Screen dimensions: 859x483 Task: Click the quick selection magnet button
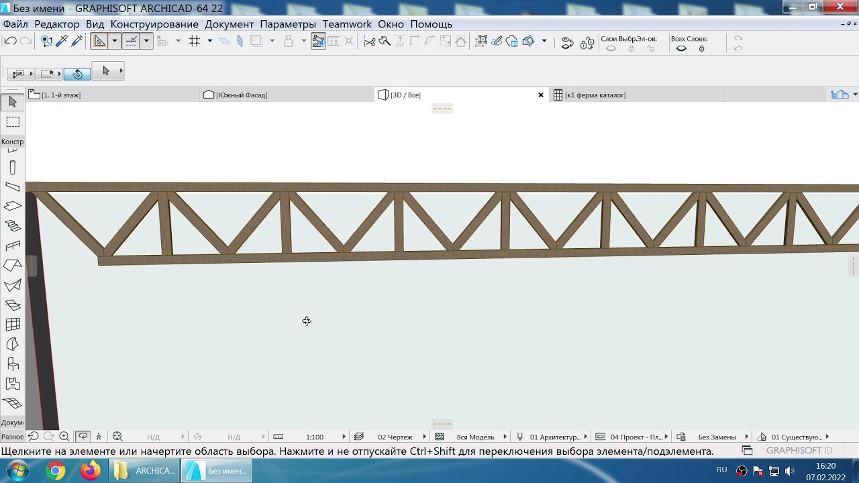click(x=78, y=74)
